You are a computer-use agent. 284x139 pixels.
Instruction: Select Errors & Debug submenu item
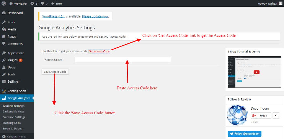click(x=12, y=129)
